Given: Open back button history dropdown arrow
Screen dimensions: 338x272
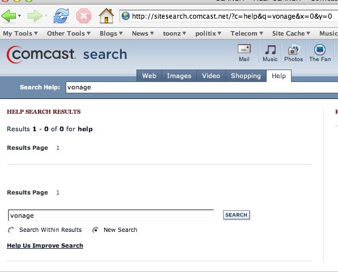Looking at the screenshot, I should 20,16.
